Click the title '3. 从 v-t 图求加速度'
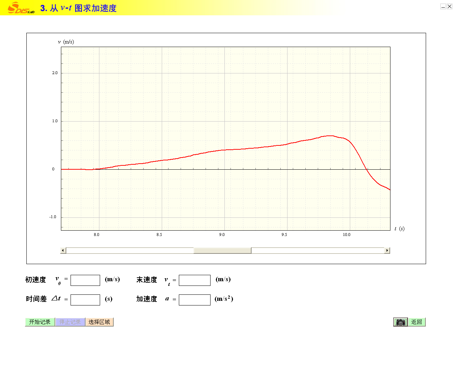This screenshot has width=456, height=365. 78,8
